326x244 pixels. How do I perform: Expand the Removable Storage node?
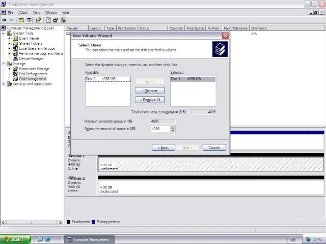9,69
